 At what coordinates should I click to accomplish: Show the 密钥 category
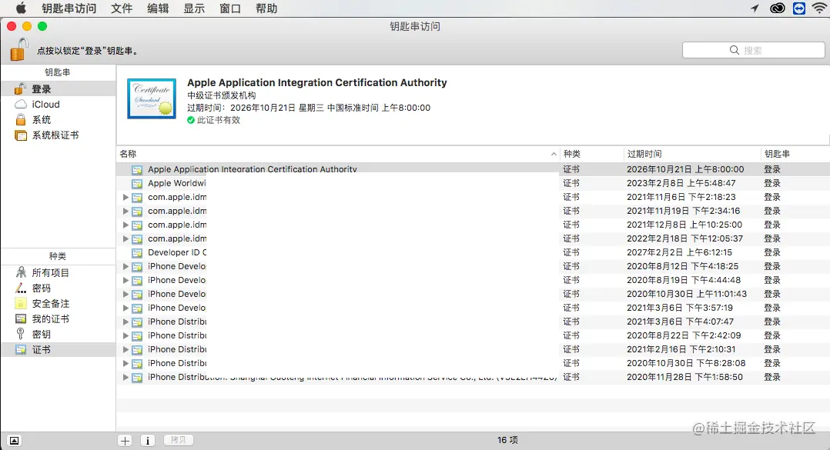click(x=59, y=334)
